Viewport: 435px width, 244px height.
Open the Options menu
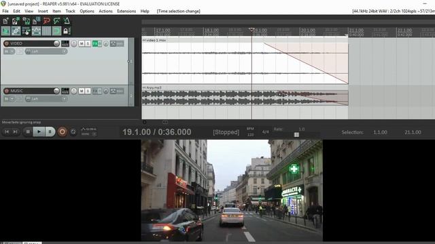tap(87, 11)
